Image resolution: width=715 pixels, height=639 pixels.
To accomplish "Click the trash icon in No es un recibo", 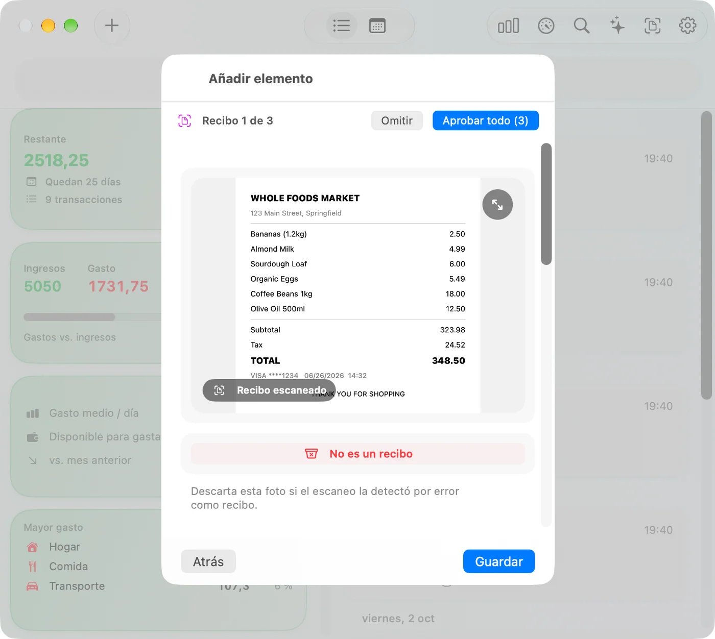I will point(312,454).
